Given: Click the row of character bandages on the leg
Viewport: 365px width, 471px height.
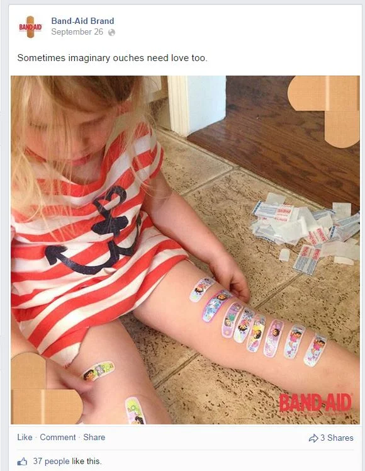Looking at the screenshot, I should pos(258,322).
